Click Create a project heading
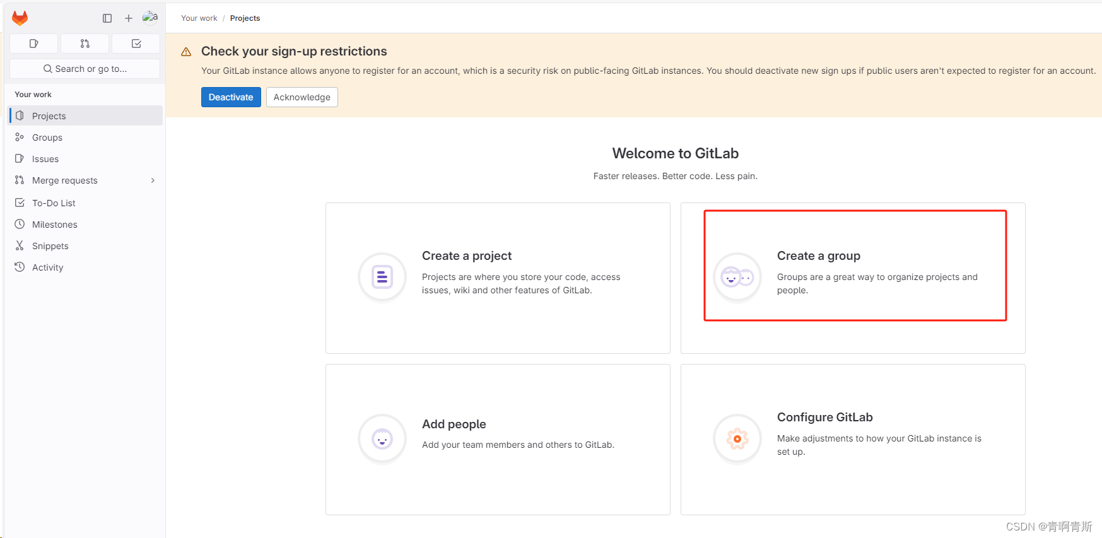The width and height of the screenshot is (1102, 538). pos(467,255)
